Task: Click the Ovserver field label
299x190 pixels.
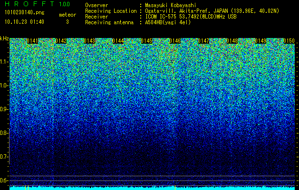Action: [96, 5]
